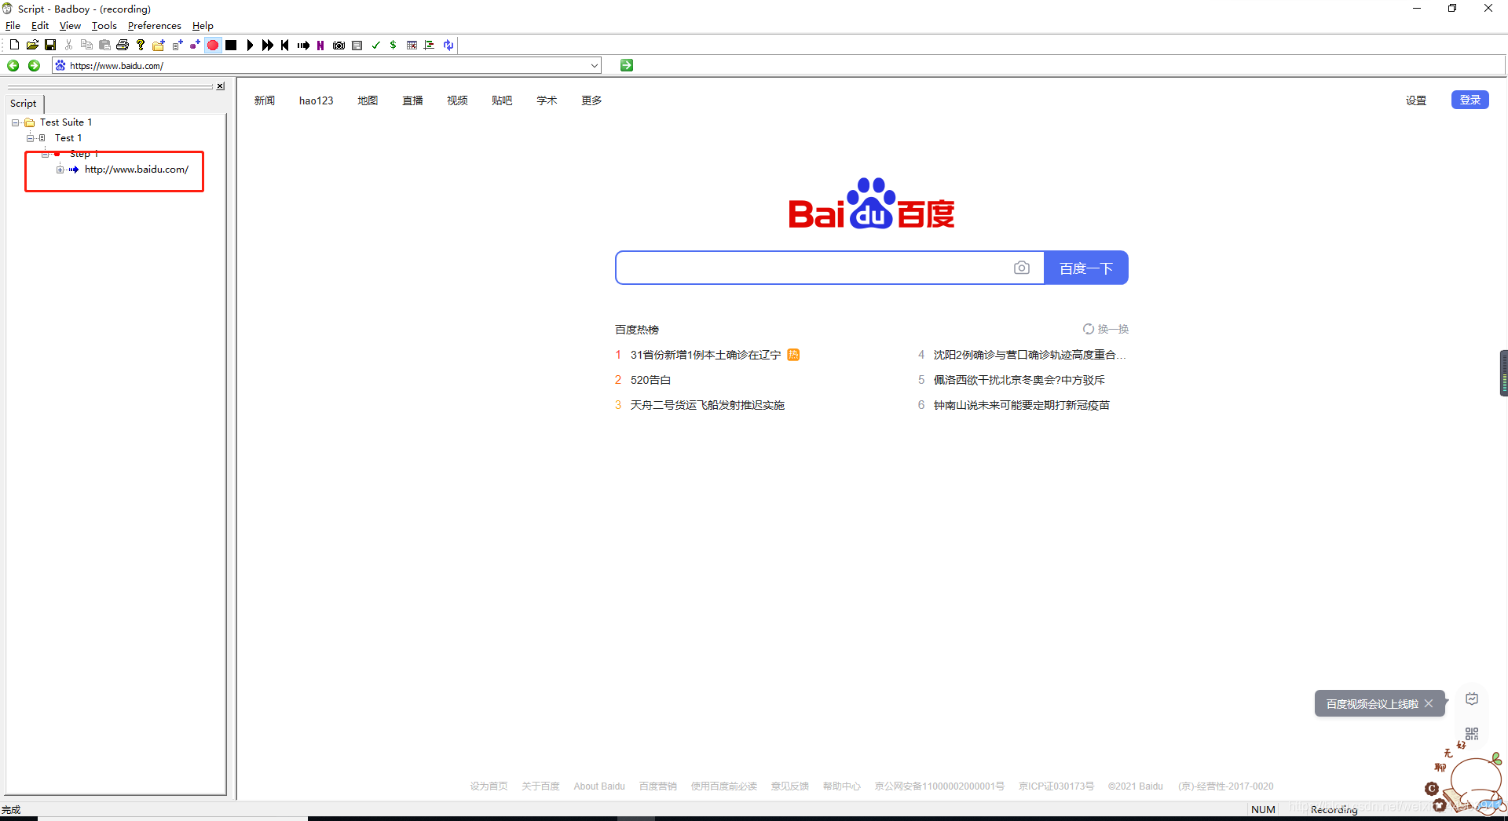Click the 登录 login button

(1470, 100)
